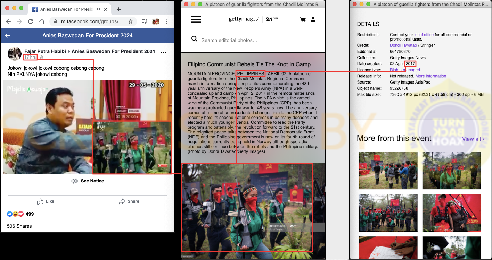Toggle Like on the Facebook post
492x260 pixels.
click(x=46, y=201)
